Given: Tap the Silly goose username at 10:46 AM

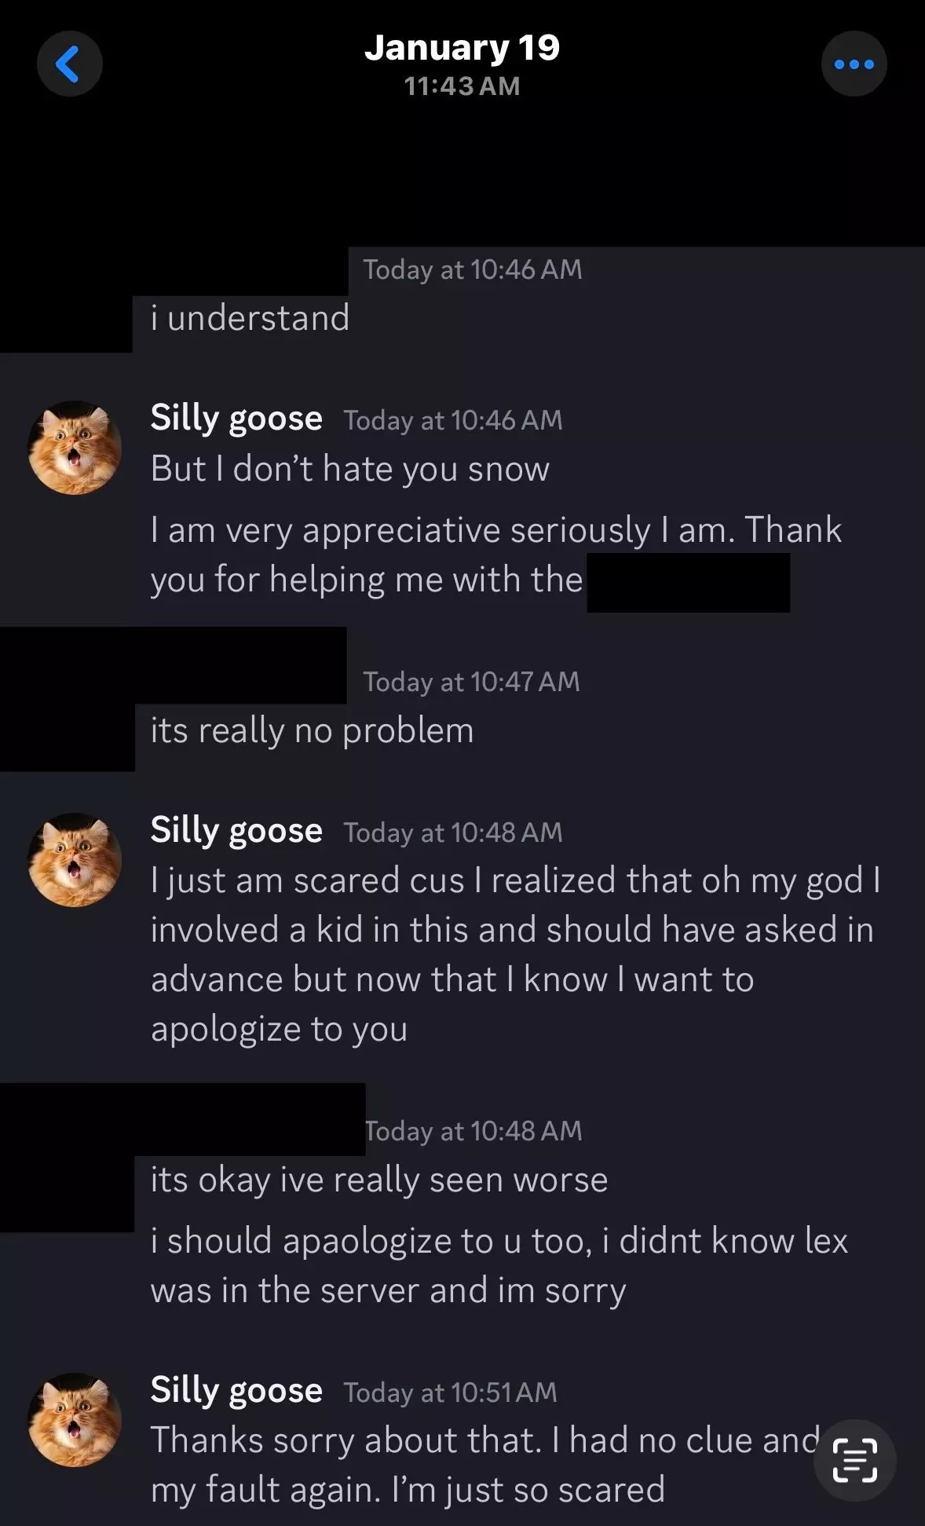Looking at the screenshot, I should (236, 418).
